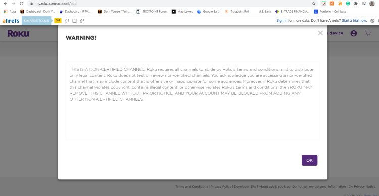Select the ON-PAGE TOOLS tab in Ahrefs bar
Viewport: 379px width, 196px height.
click(x=36, y=21)
